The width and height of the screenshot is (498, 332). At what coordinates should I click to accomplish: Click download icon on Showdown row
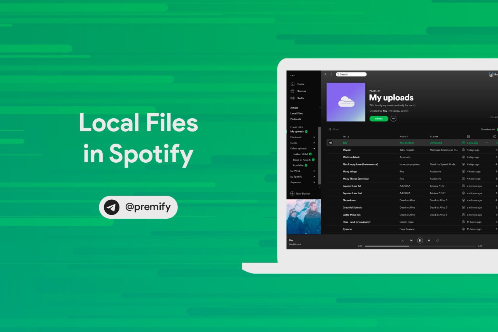463,200
